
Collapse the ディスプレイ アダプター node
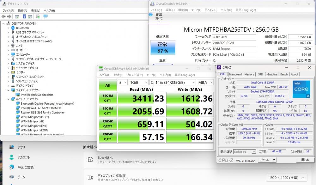tap(8, 90)
